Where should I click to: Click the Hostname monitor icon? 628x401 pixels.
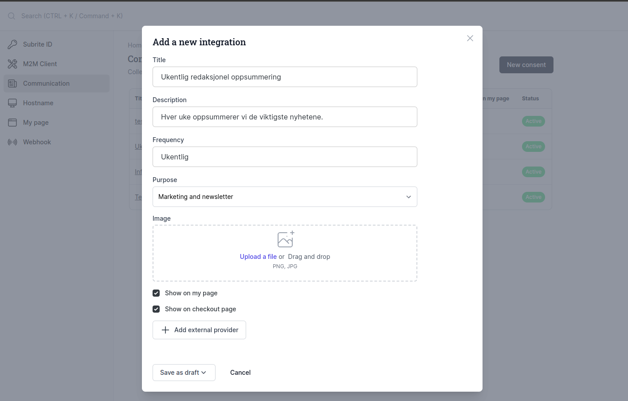pyautogui.click(x=12, y=103)
